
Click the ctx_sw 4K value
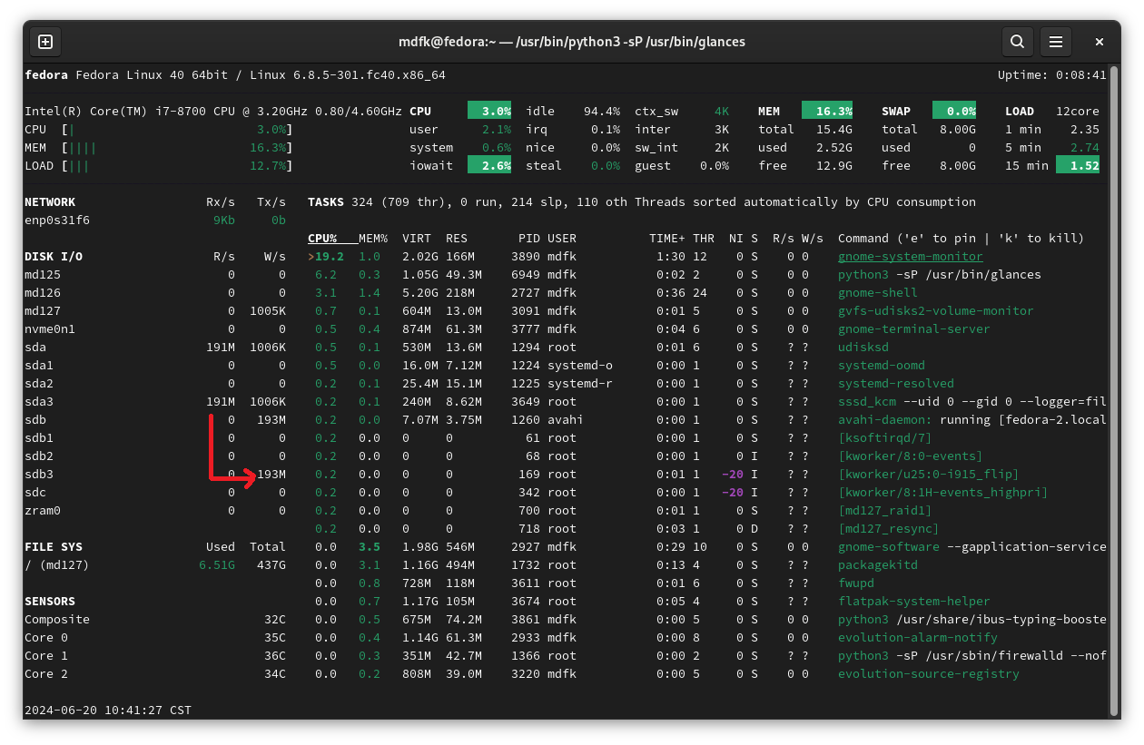722,112
